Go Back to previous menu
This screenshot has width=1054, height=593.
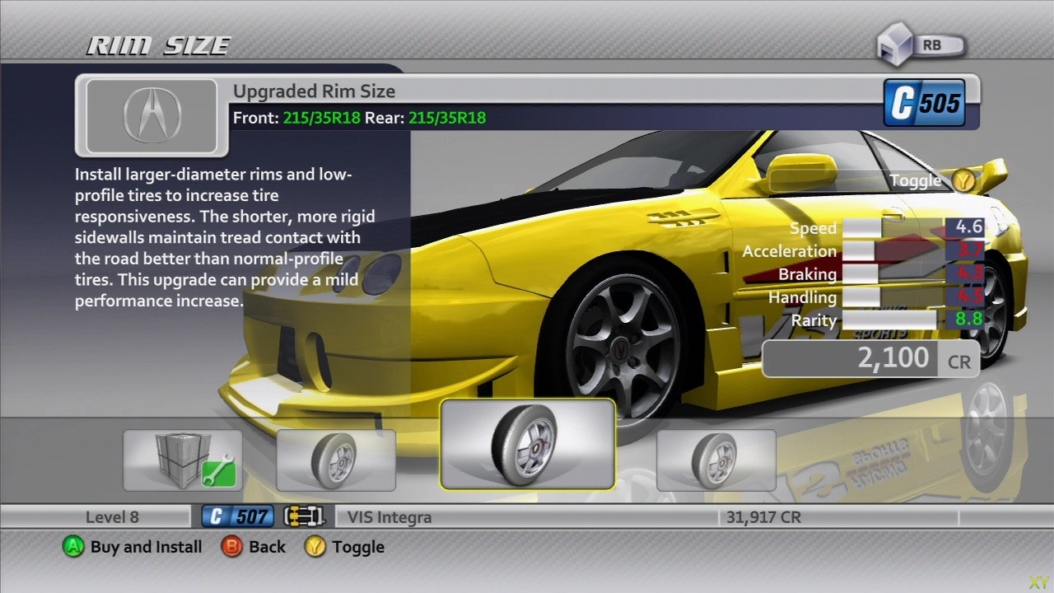click(267, 547)
